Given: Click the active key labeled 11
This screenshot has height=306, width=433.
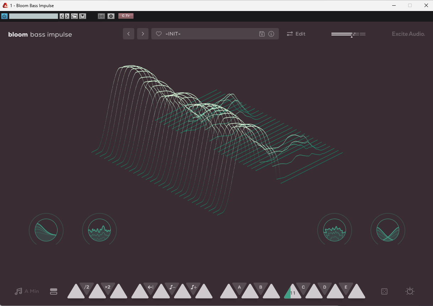Looking at the screenshot, I should [x=293, y=293].
